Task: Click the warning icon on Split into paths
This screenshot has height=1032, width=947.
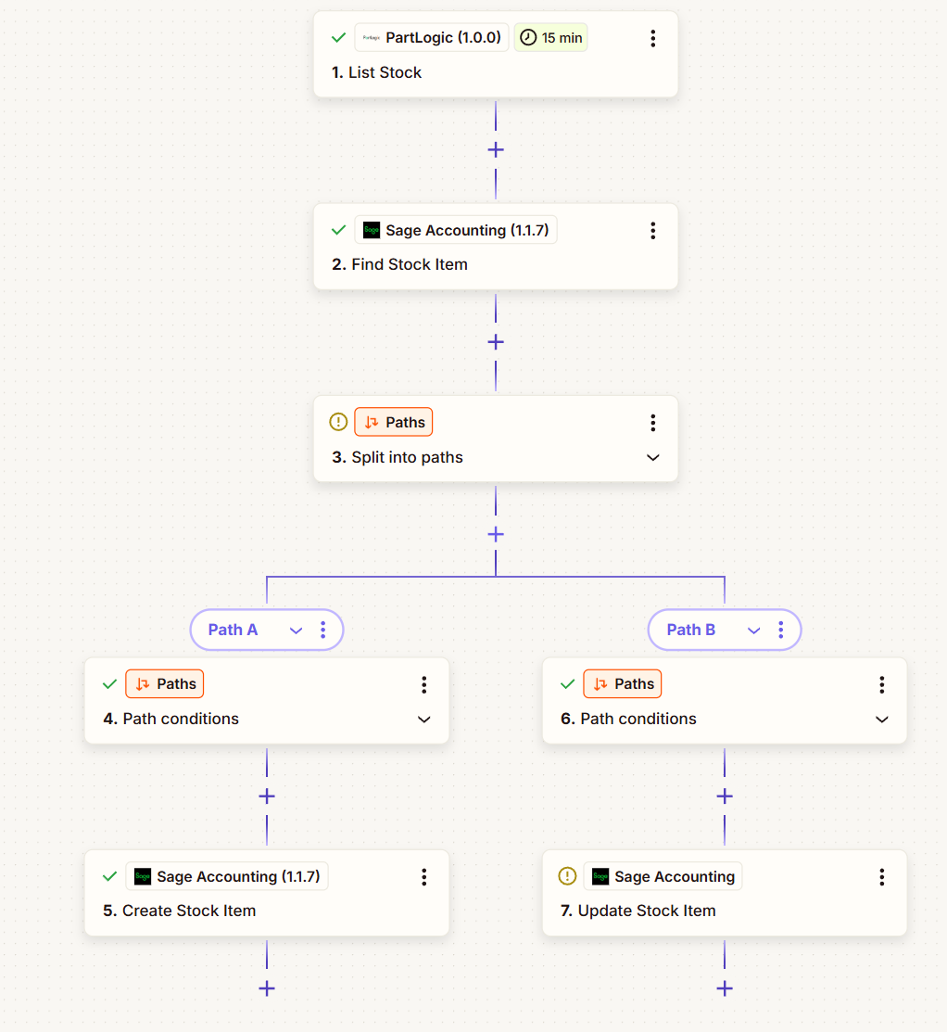Action: coord(338,421)
